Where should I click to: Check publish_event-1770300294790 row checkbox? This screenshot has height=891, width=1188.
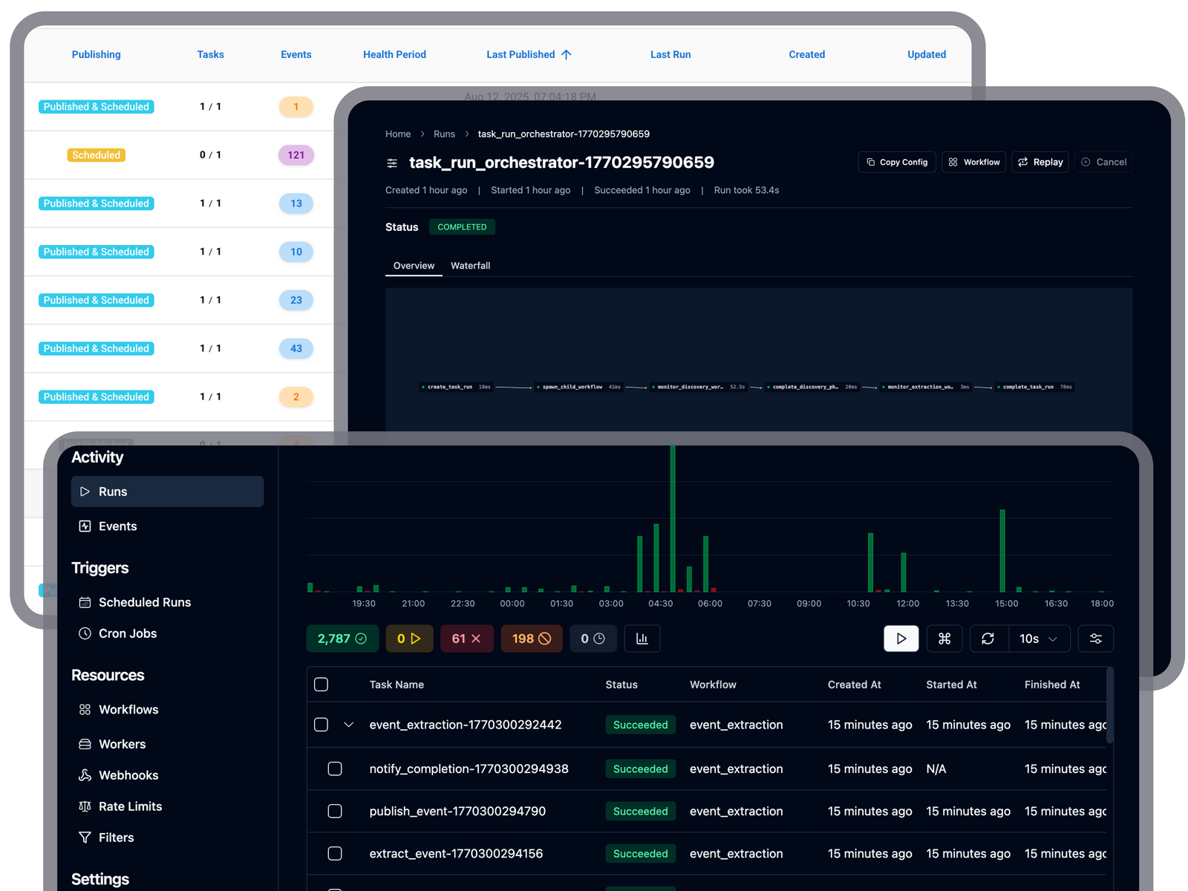pos(335,811)
